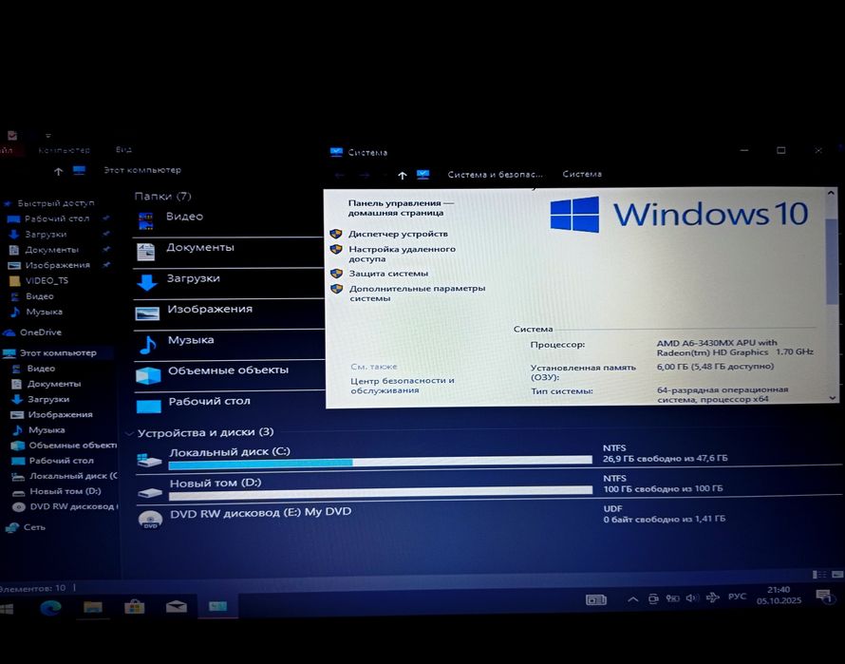The image size is (845, 664).
Task: Click the volume speaker tray icon
Action: [x=692, y=598]
